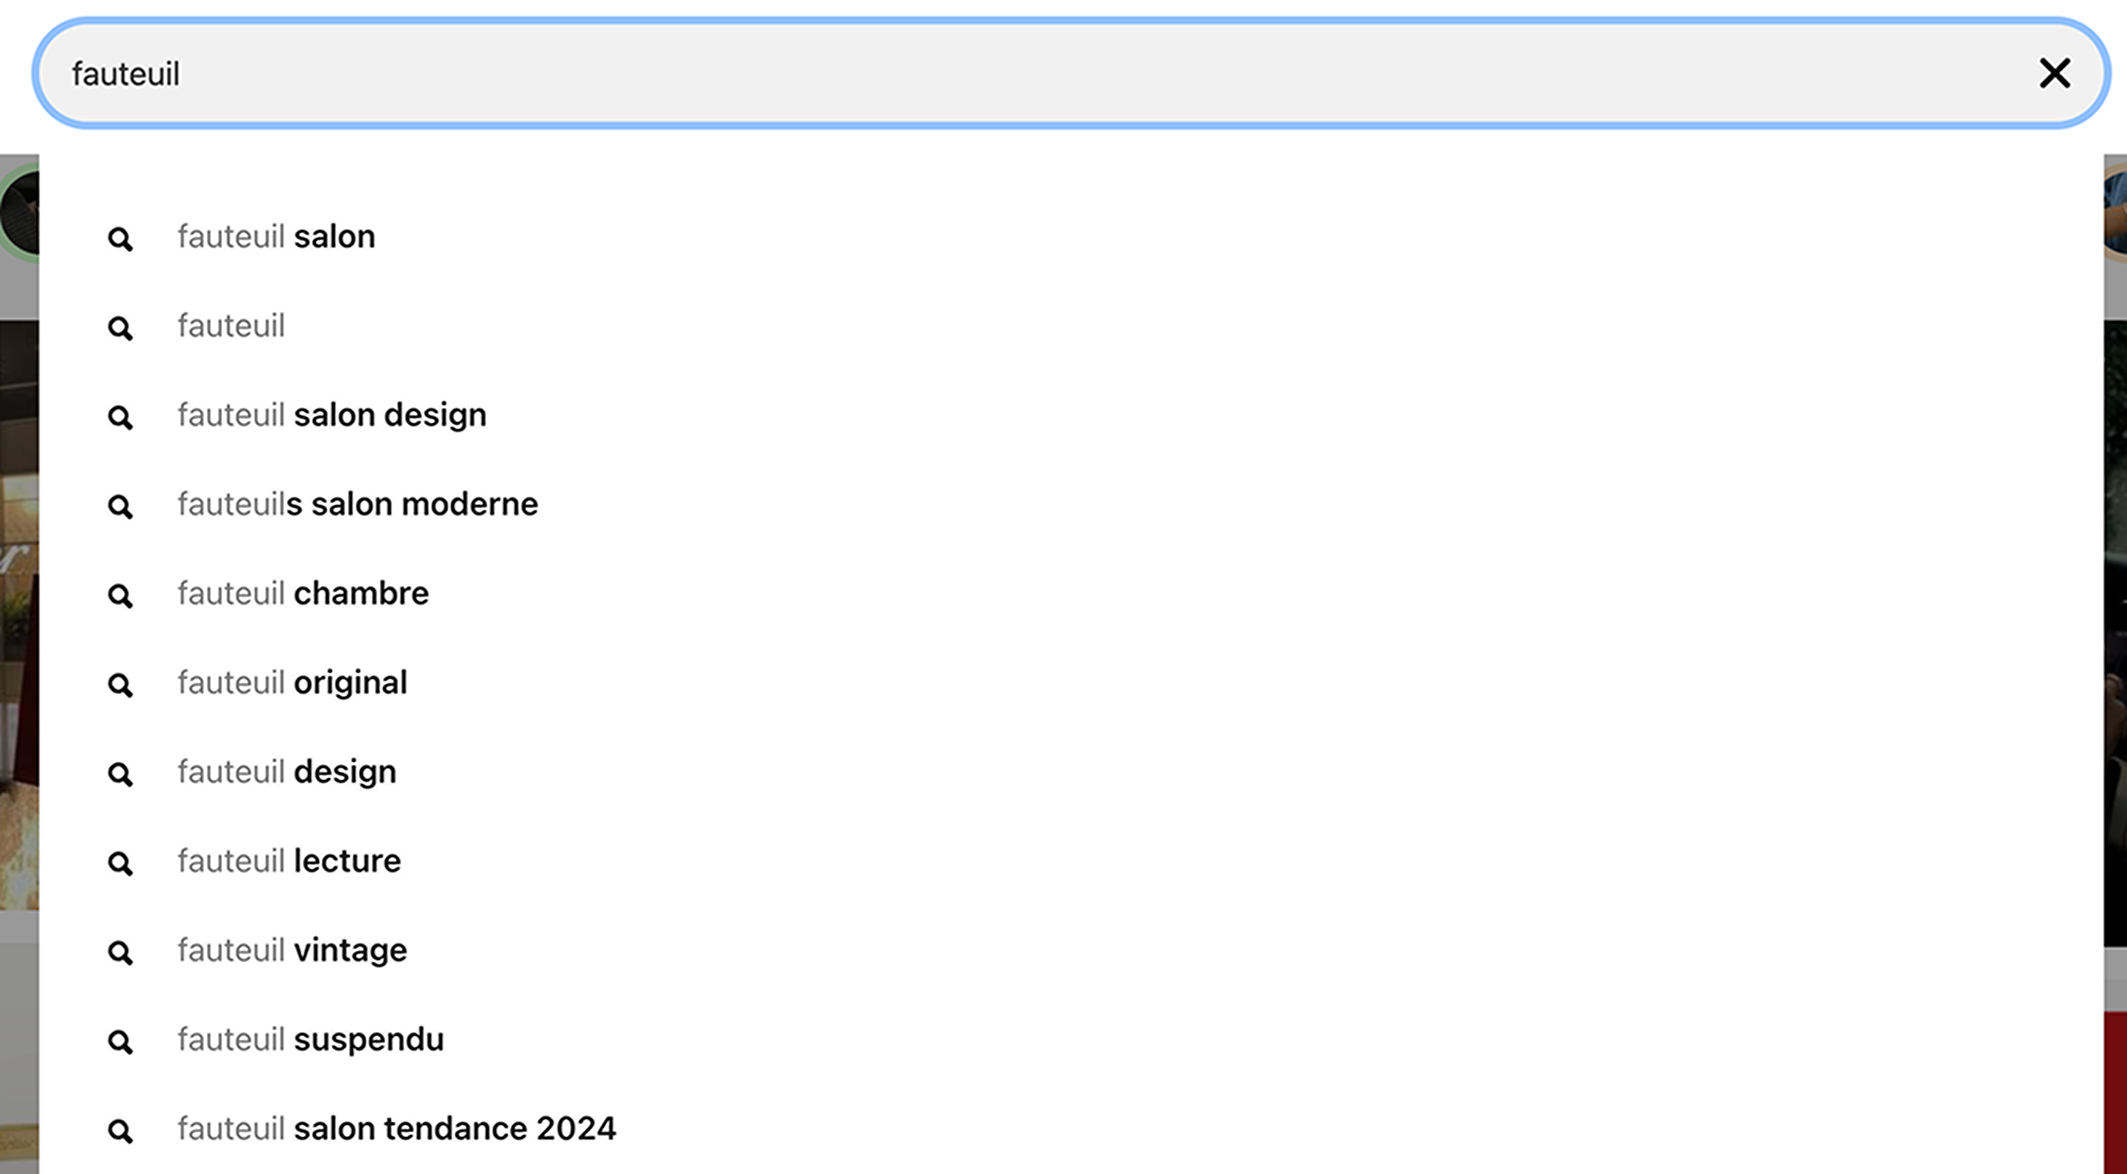Choose the "fauteuil chambre" suggestion

303,594
